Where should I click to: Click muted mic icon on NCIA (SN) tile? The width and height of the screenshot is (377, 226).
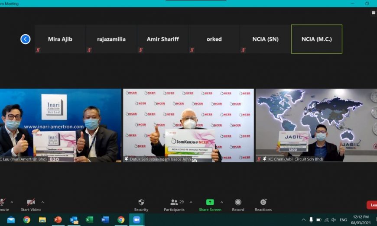244,50
